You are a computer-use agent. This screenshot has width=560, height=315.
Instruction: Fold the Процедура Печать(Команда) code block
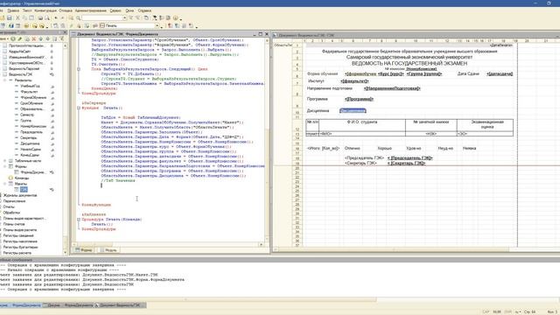(x=79, y=220)
